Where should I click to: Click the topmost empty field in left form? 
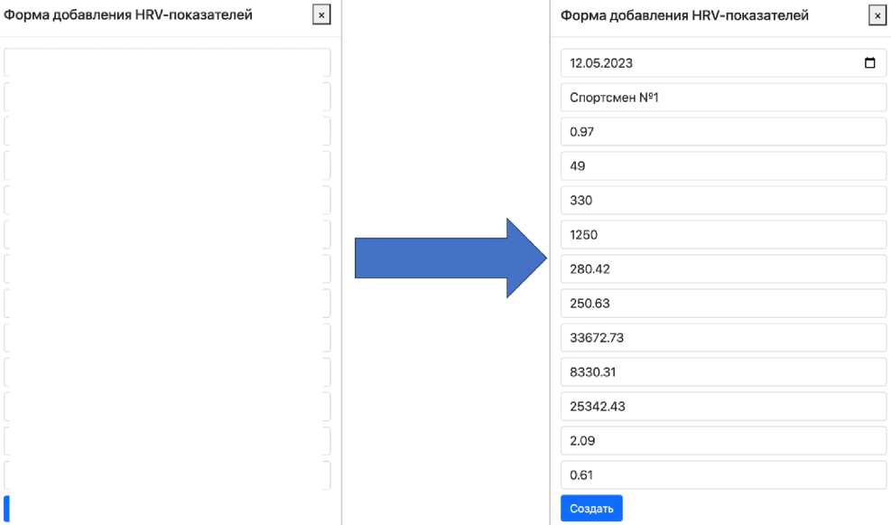(x=167, y=63)
